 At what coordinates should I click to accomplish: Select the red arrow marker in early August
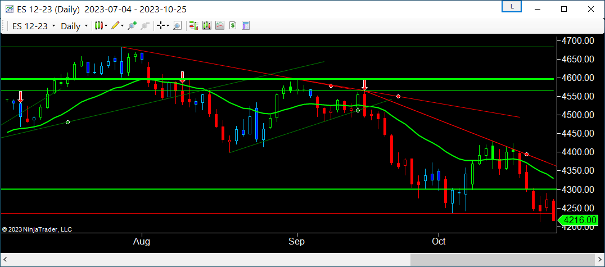click(182, 77)
